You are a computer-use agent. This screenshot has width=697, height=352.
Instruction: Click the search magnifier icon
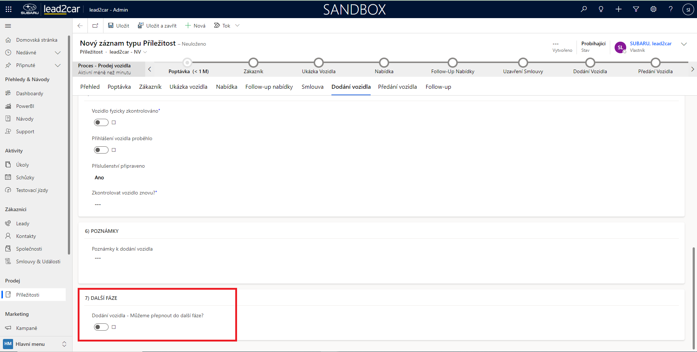pyautogui.click(x=584, y=9)
